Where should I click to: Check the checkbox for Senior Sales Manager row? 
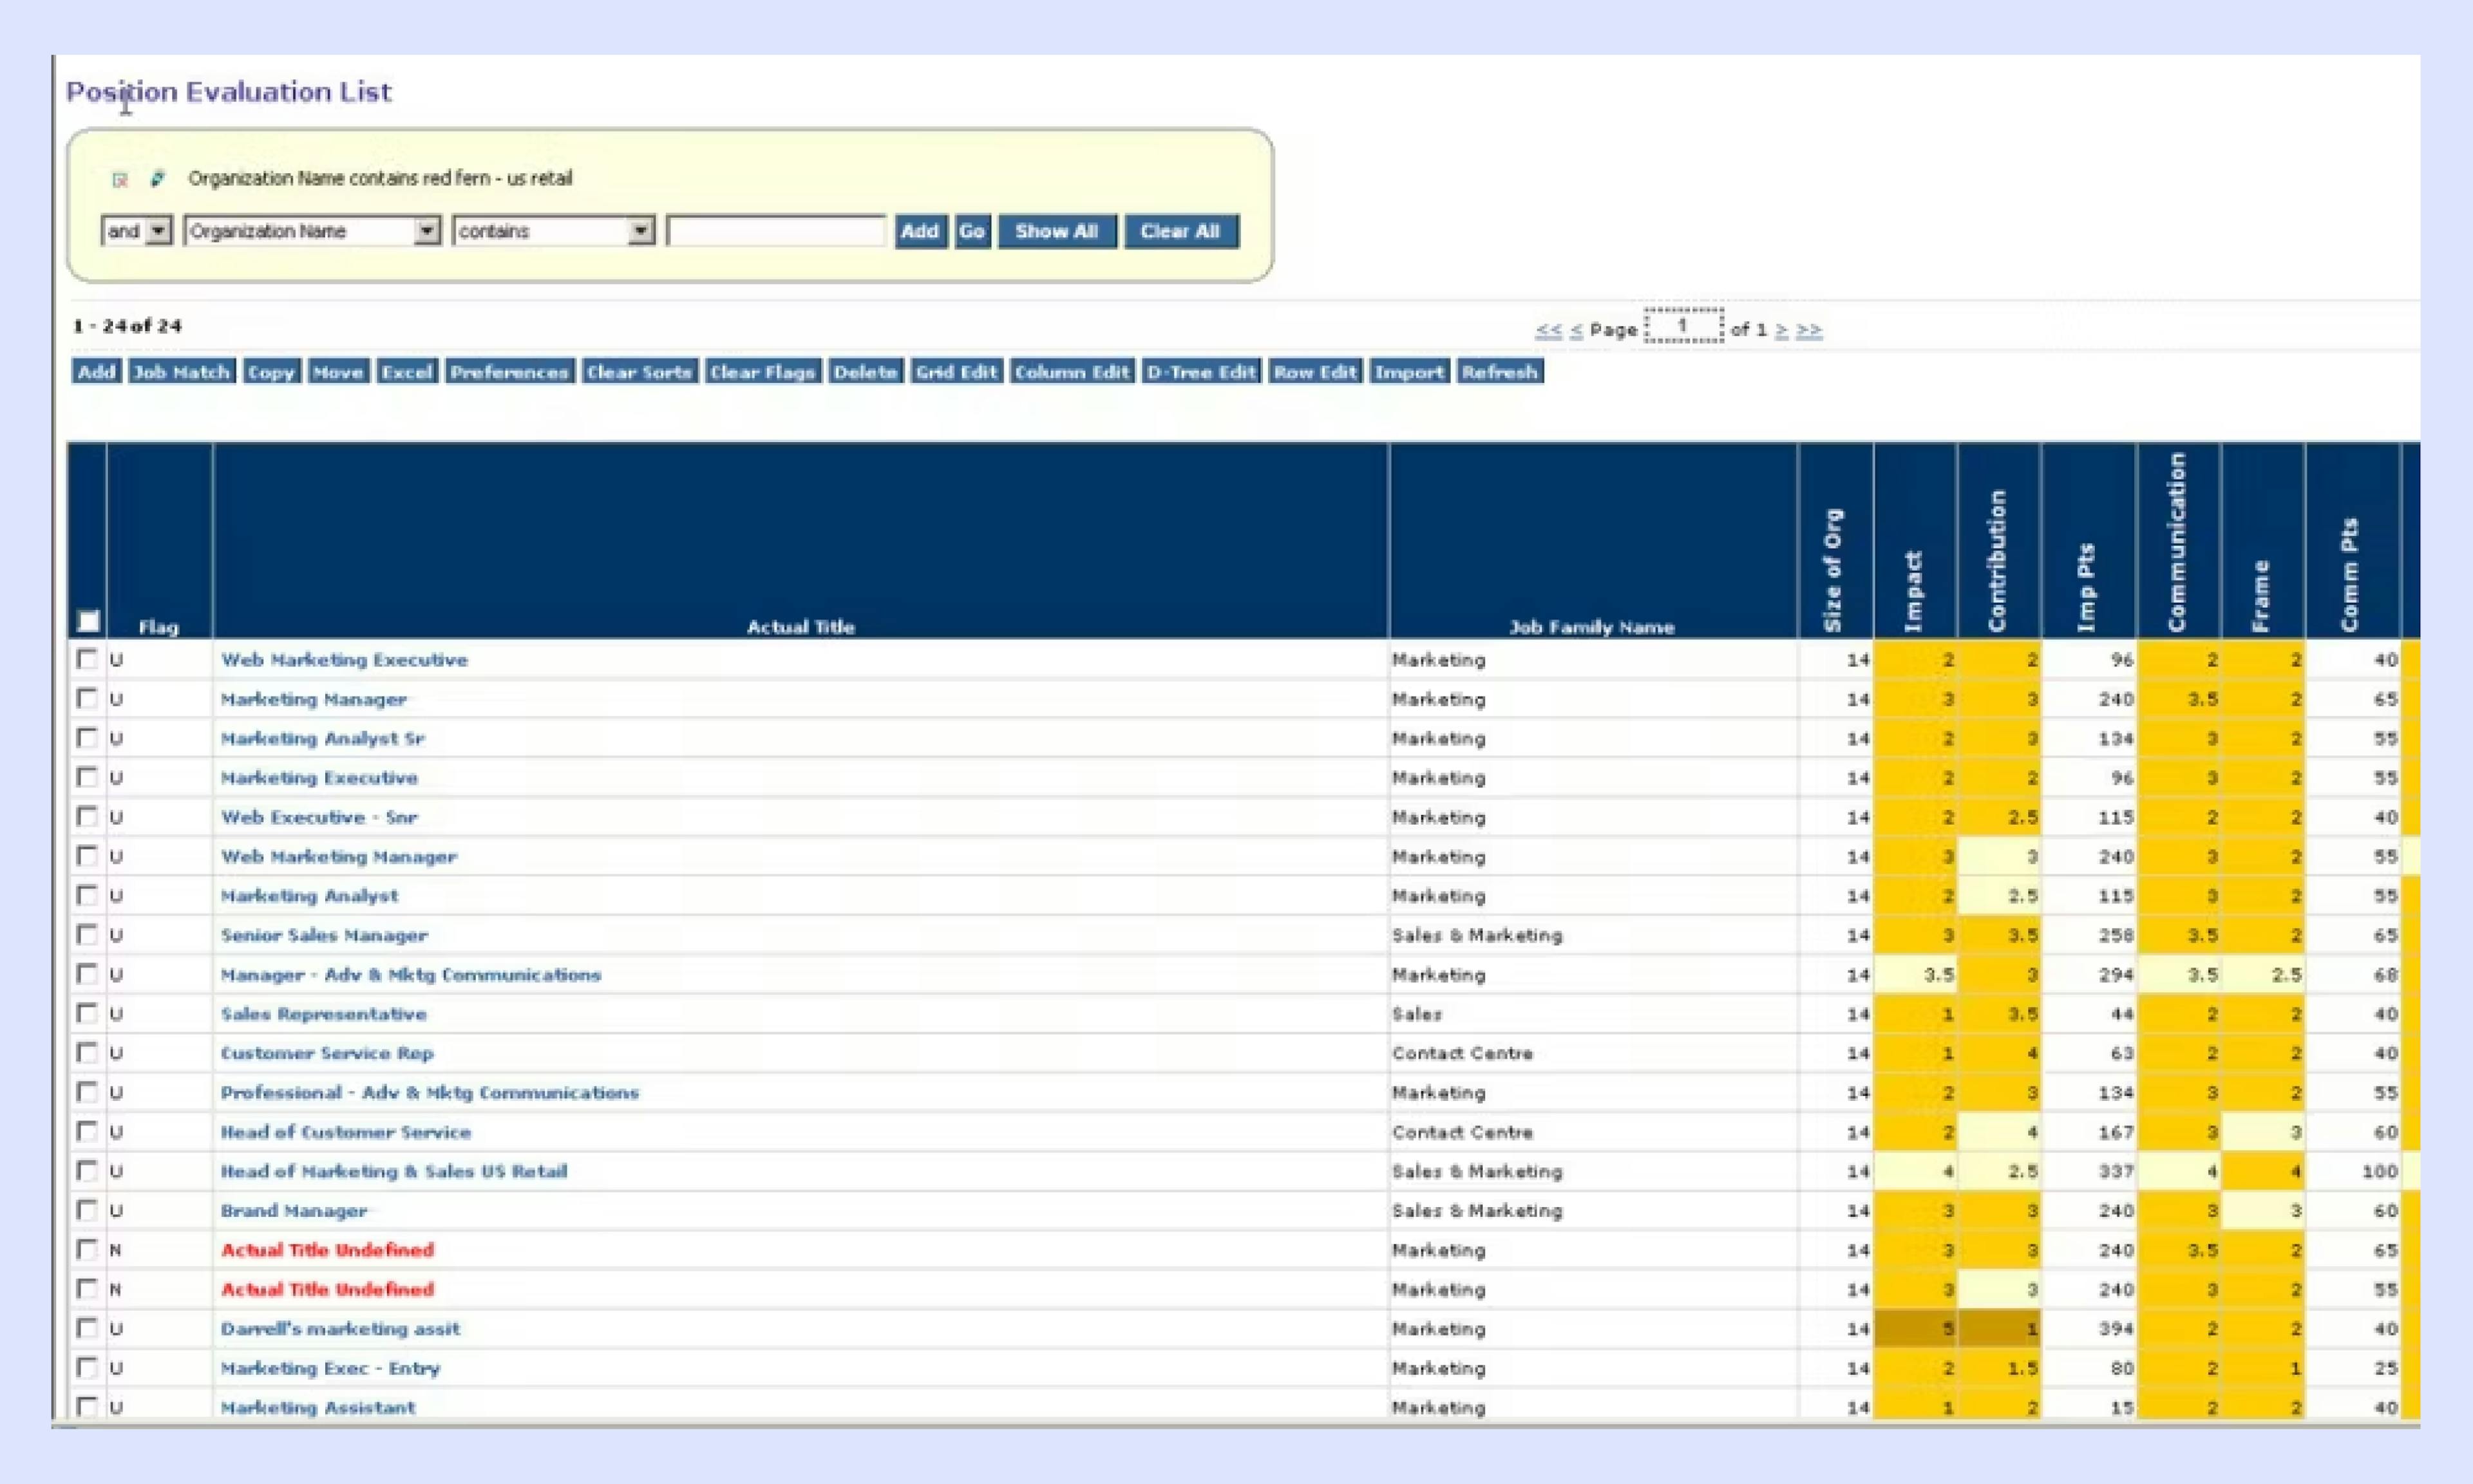[86, 934]
